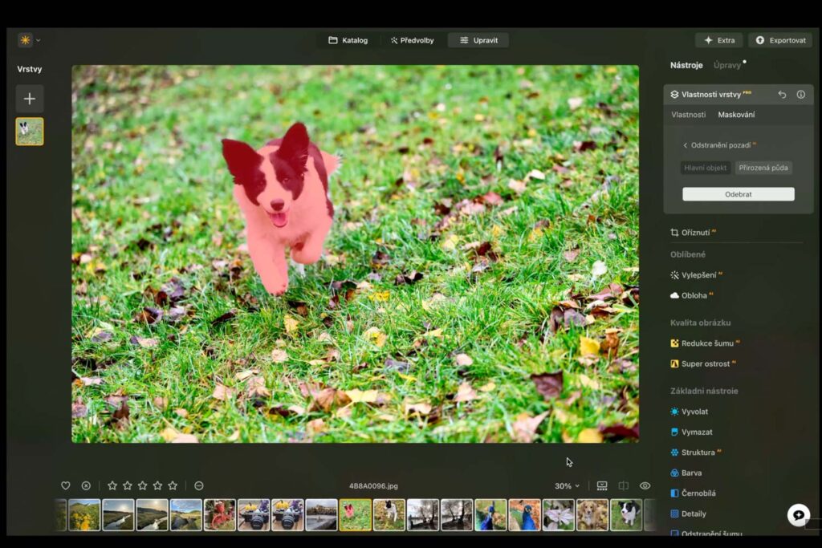
Task: Toggle the before/after eye preview
Action: coord(645,485)
